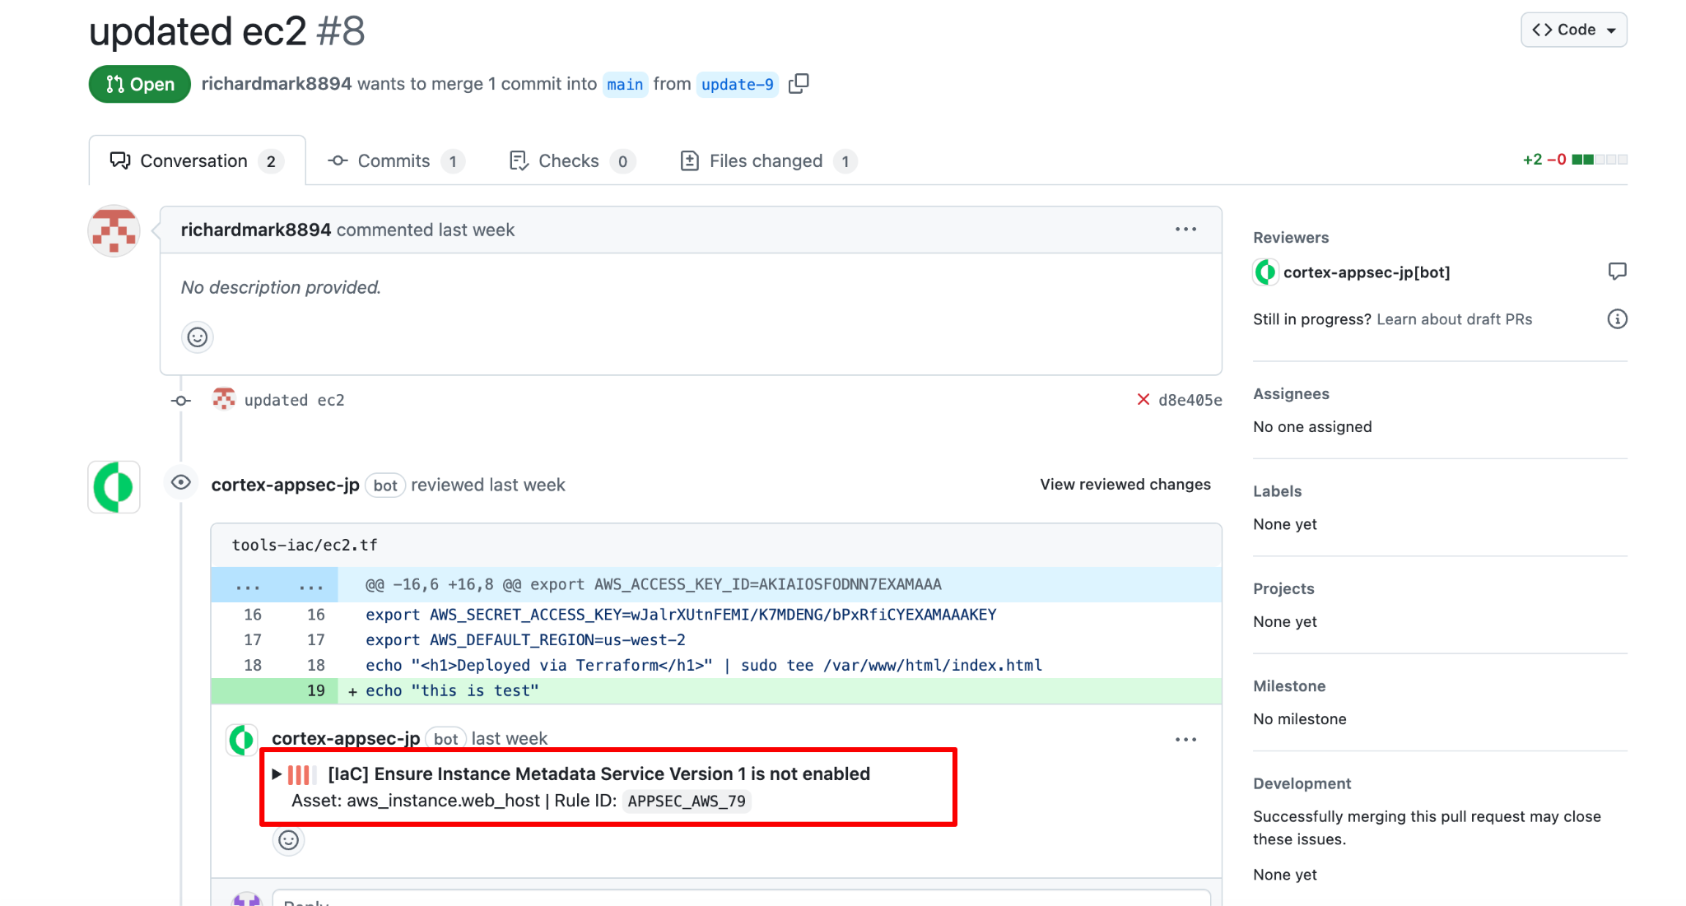Click the Commits tab commit icon

pyautogui.click(x=338, y=160)
